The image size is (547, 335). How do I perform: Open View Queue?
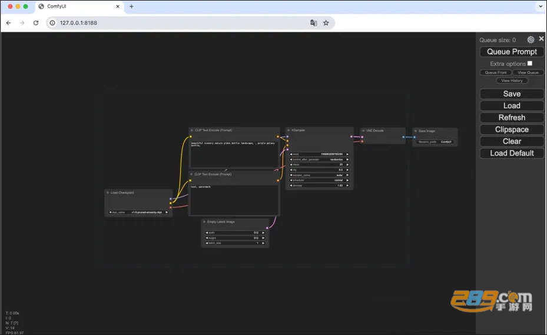[x=528, y=72]
